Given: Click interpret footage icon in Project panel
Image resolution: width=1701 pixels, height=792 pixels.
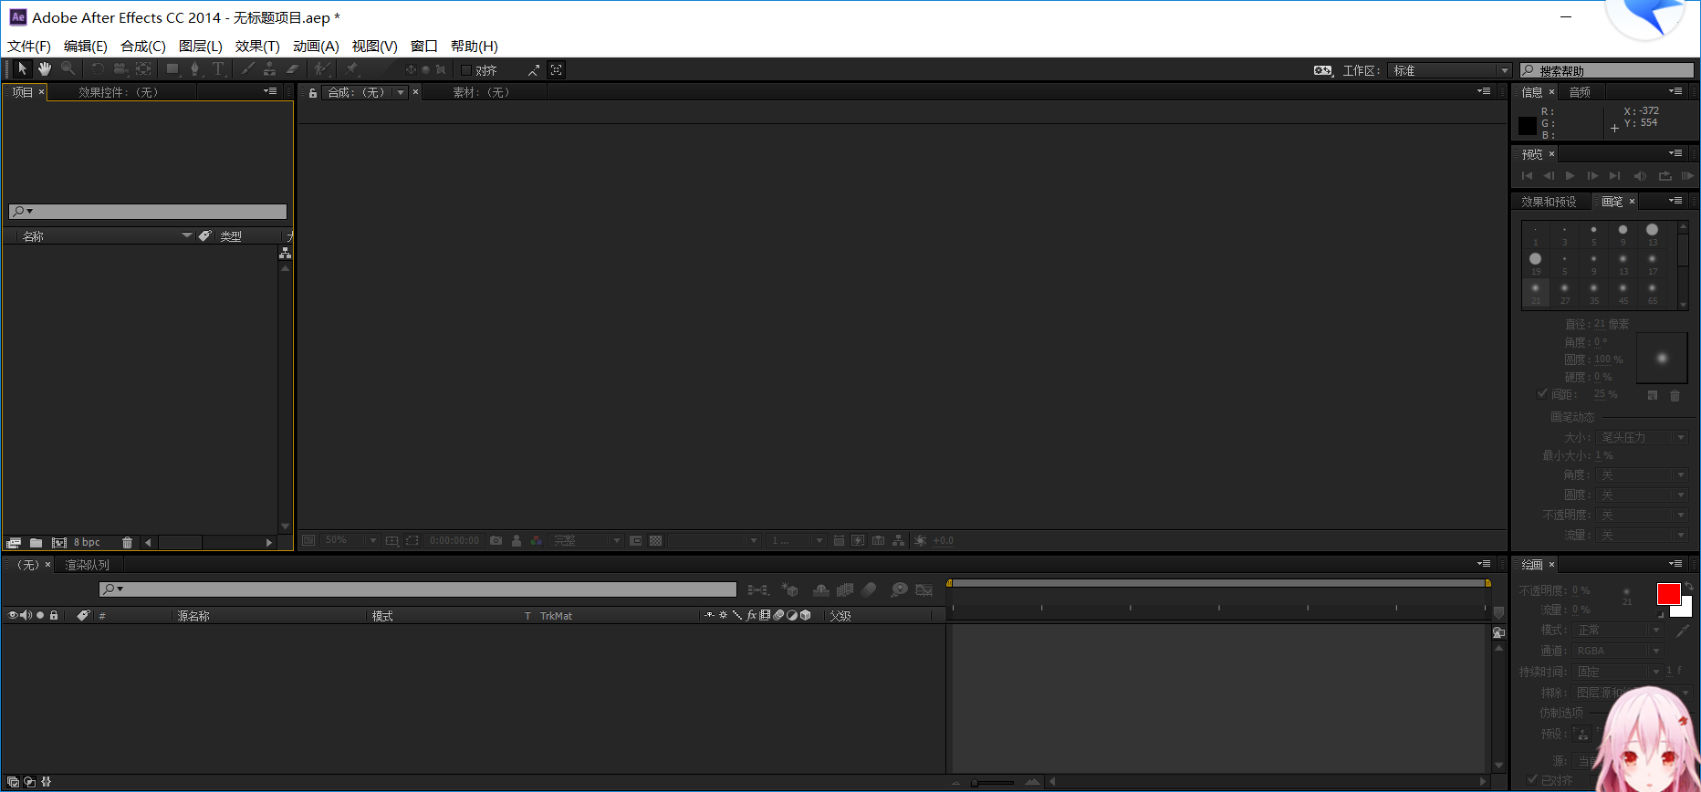Looking at the screenshot, I should (14, 543).
